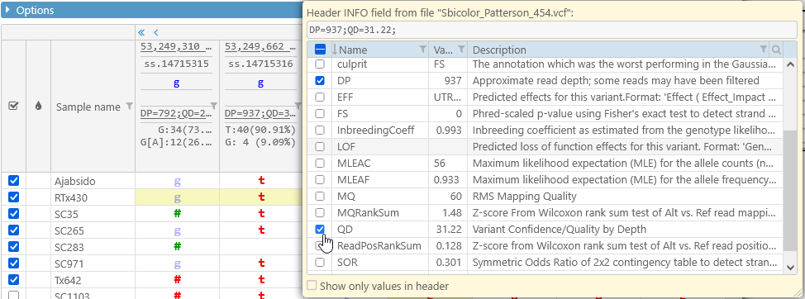Click the search magnifier icon in Description header
Image resolution: width=805 pixels, height=299 pixels.
(x=776, y=50)
